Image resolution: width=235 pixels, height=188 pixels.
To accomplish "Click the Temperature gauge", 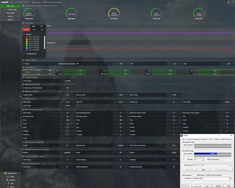I will point(29,14).
